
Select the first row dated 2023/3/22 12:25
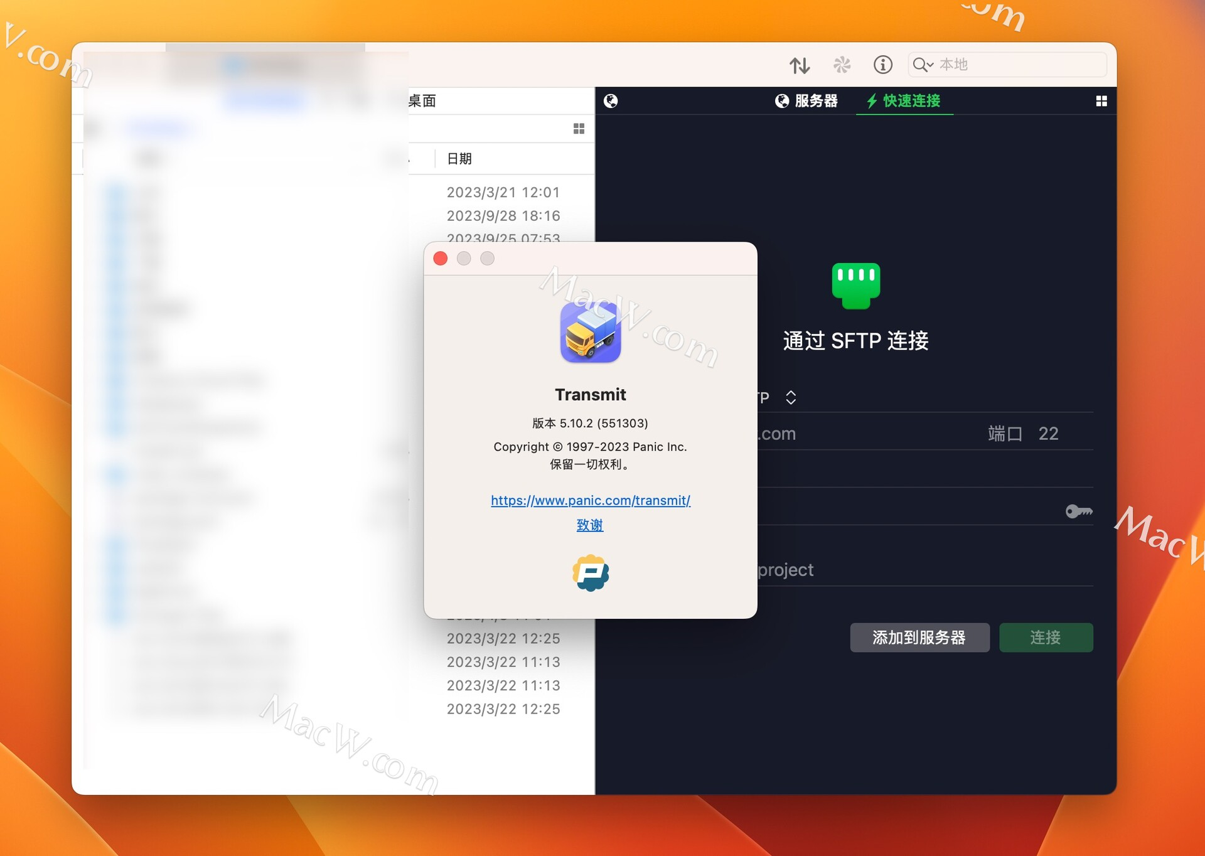click(503, 638)
